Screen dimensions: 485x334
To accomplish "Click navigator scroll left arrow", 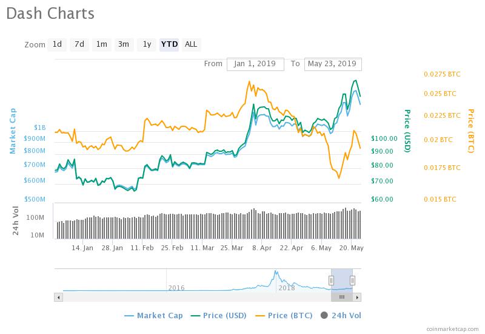I will pyautogui.click(x=58, y=298).
